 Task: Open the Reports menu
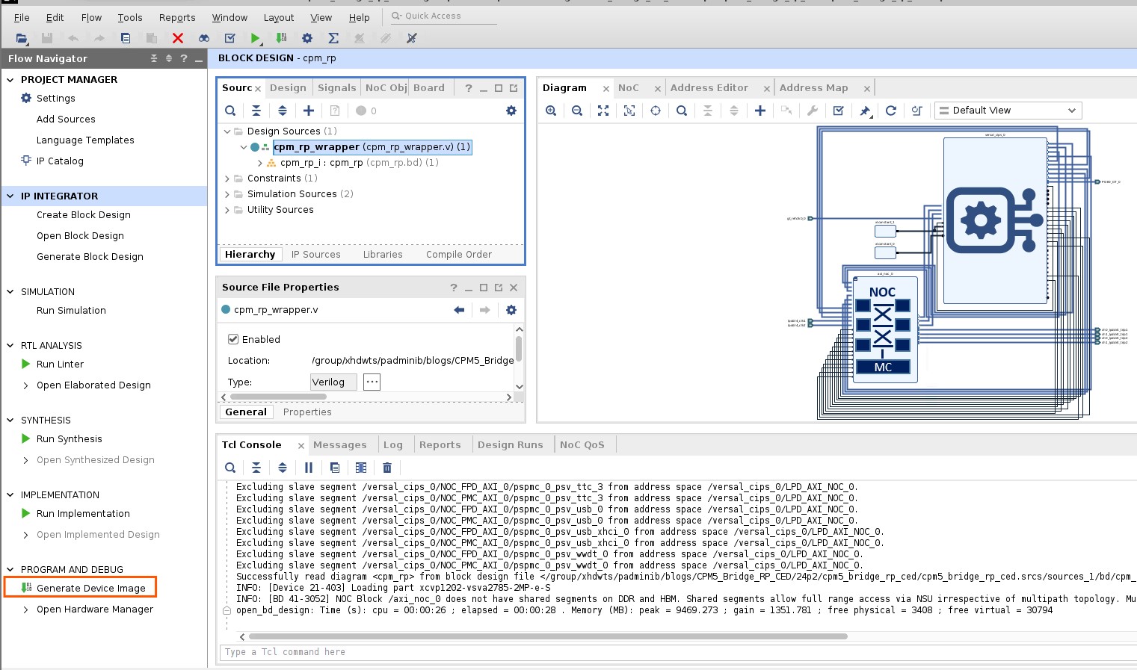[x=176, y=17]
